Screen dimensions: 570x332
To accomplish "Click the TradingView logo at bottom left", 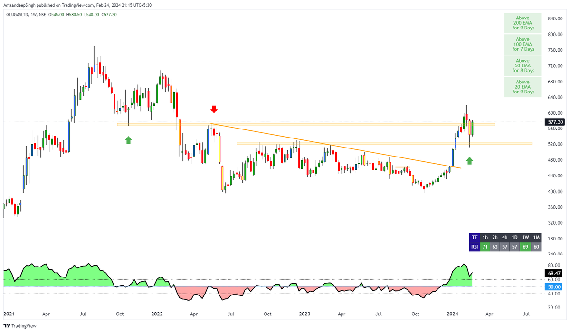I will (19, 326).
